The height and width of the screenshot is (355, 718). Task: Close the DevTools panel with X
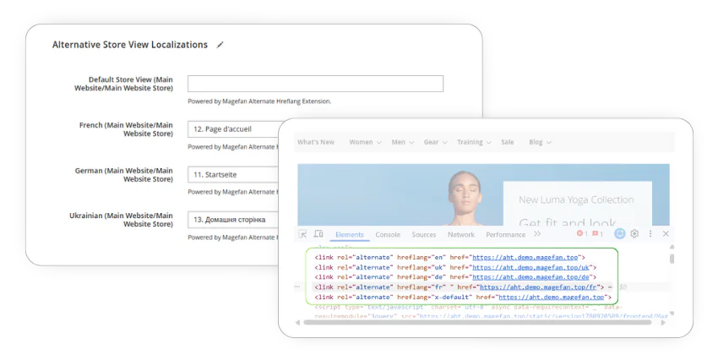666,233
